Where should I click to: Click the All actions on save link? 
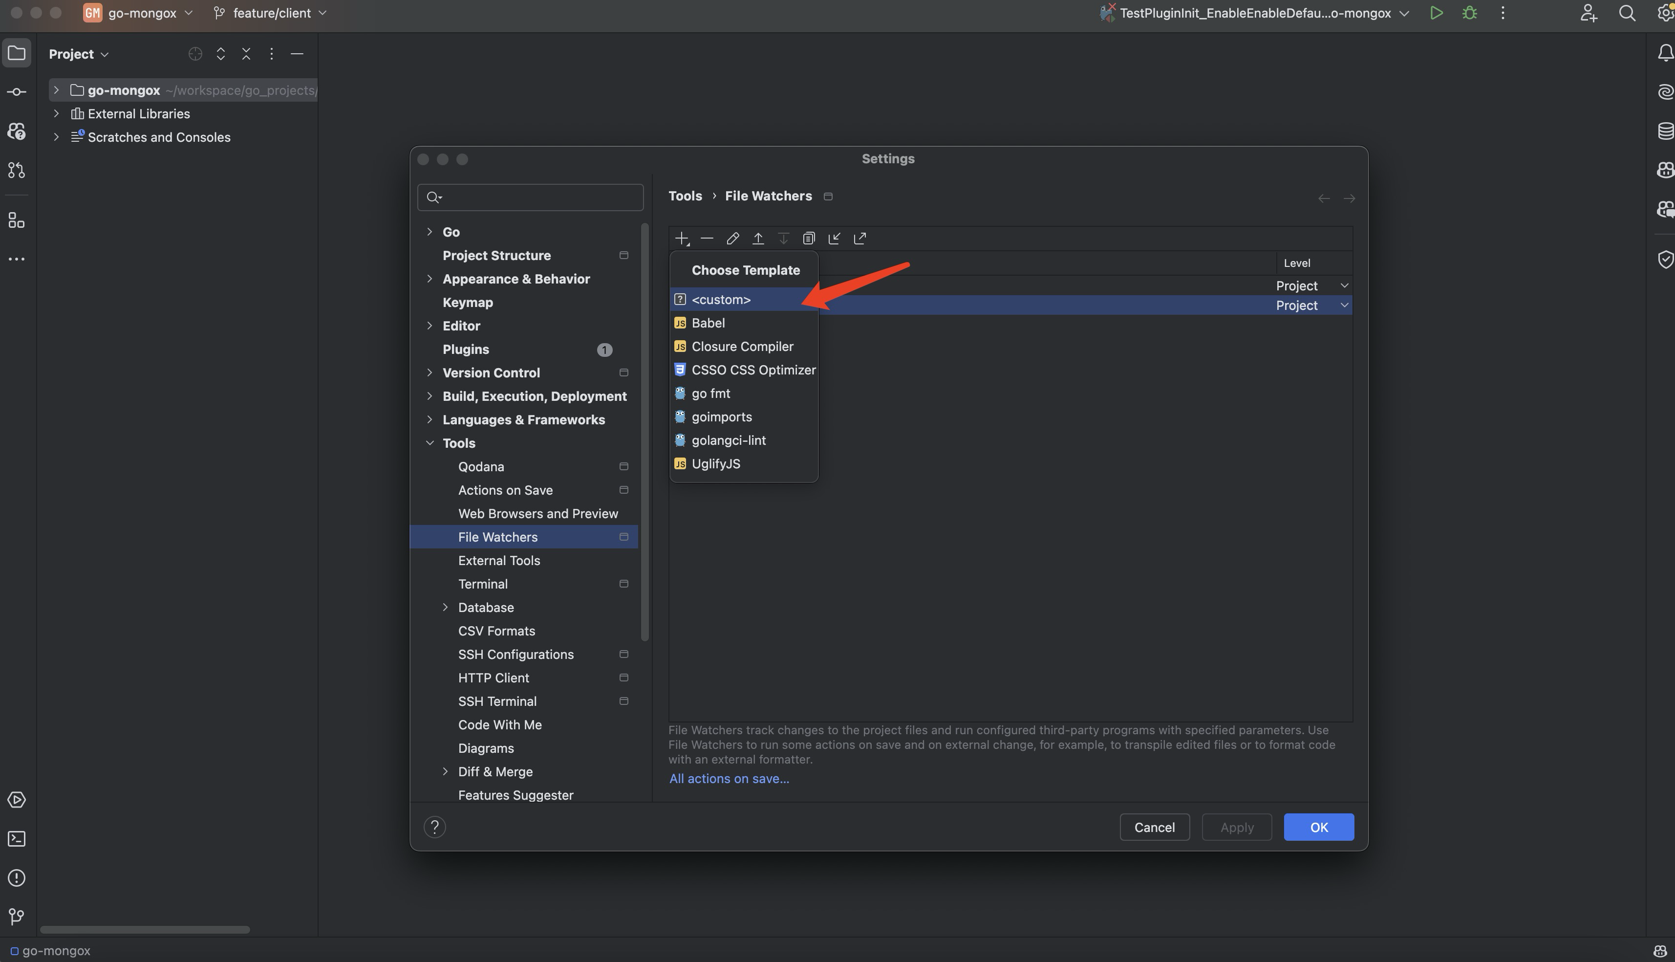pyautogui.click(x=729, y=778)
